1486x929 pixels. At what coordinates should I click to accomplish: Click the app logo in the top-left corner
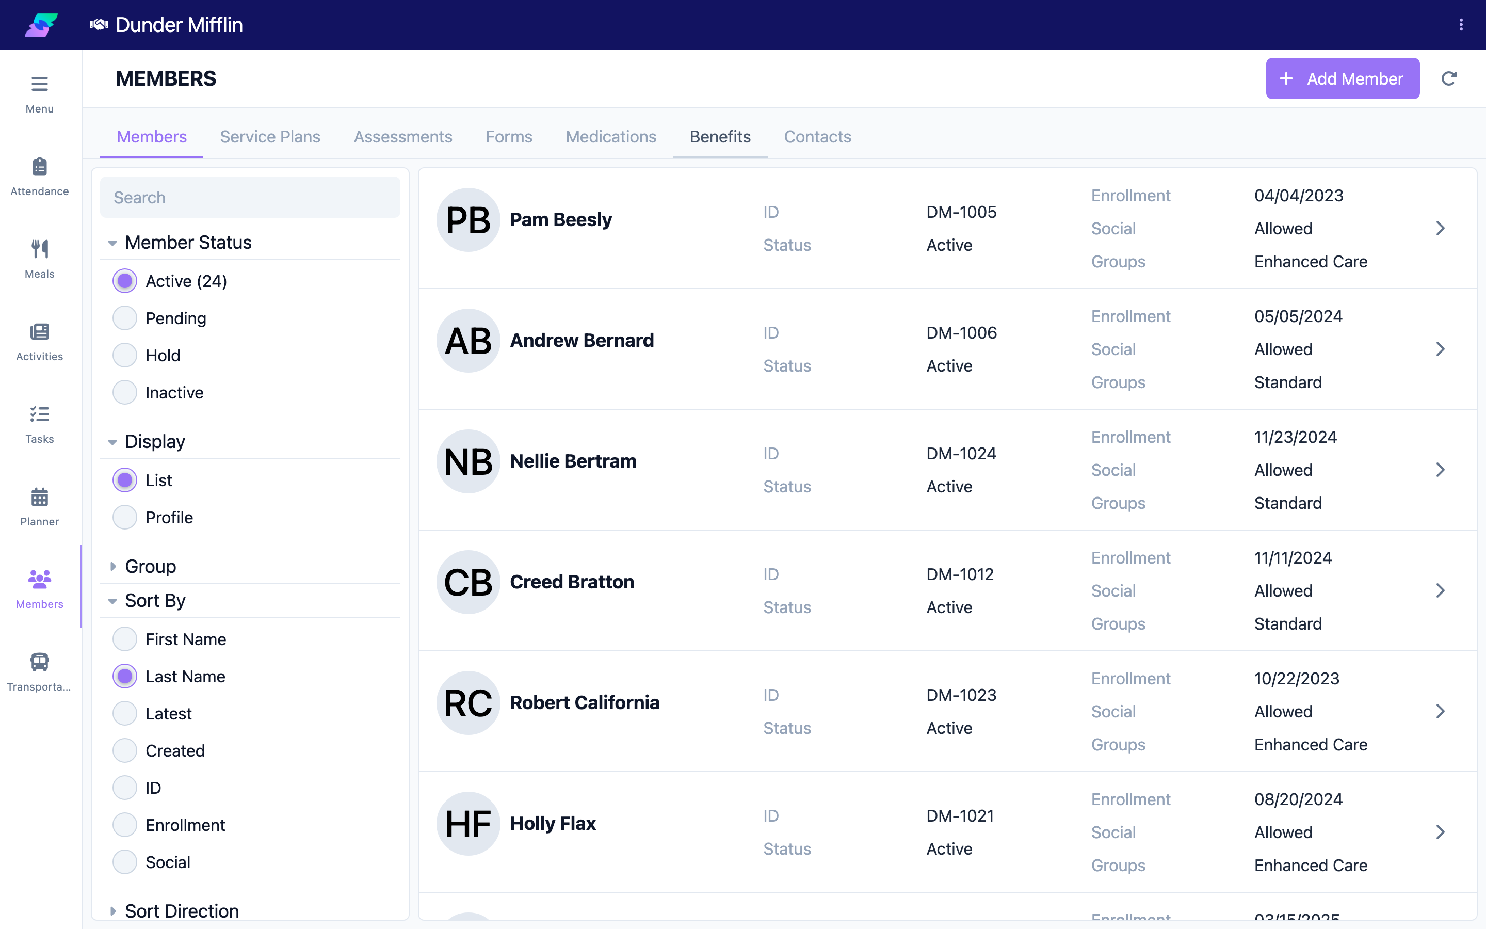41,25
